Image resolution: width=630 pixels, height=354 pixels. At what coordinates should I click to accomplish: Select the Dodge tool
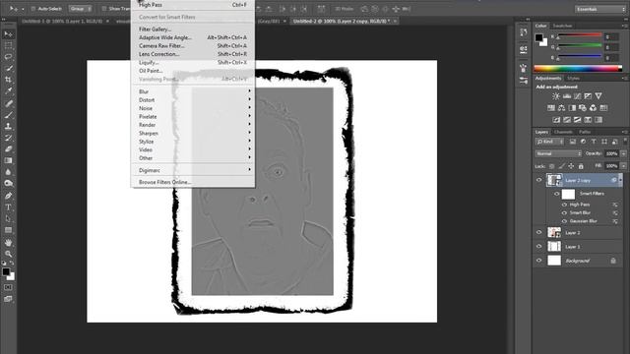tap(8, 183)
